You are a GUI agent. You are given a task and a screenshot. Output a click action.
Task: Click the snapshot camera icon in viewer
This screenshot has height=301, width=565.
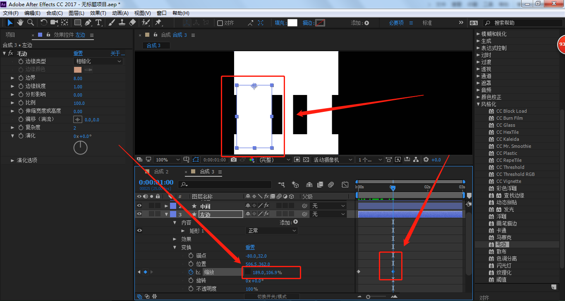[234, 160]
